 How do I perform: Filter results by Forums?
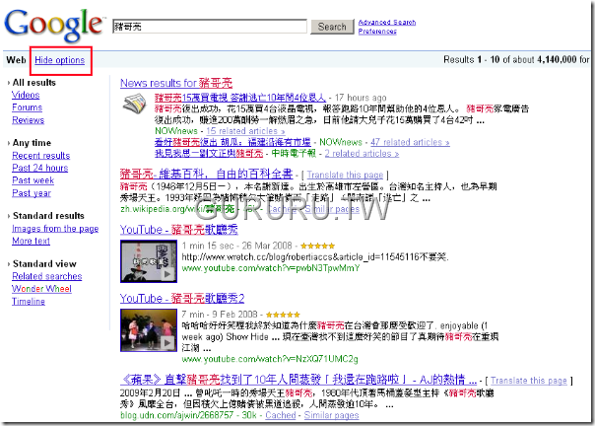coord(27,107)
